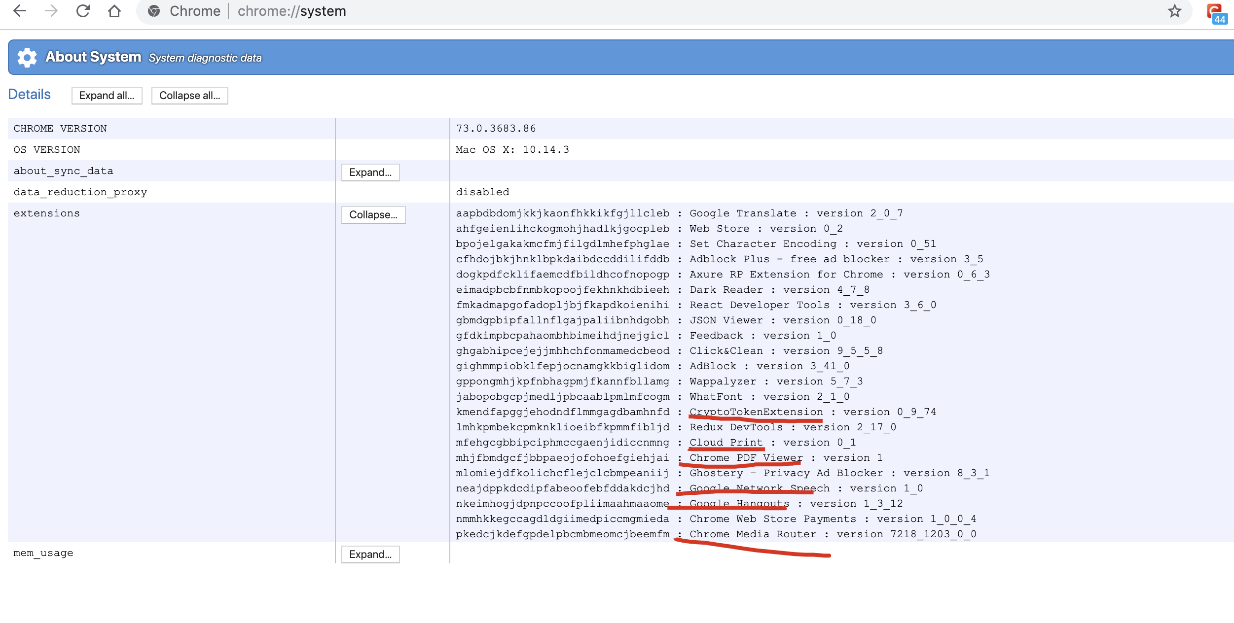Click the browser back arrow
Screen dimensions: 1234x623
[x=20, y=11]
